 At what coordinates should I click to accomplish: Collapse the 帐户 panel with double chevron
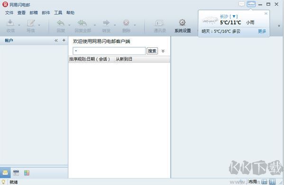click(56, 41)
